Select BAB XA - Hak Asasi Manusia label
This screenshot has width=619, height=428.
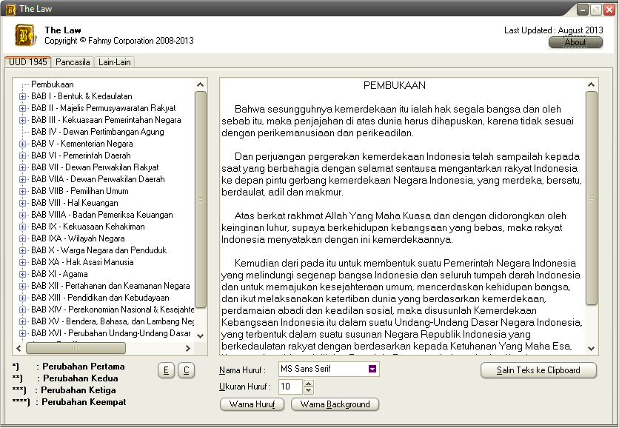coord(82,262)
